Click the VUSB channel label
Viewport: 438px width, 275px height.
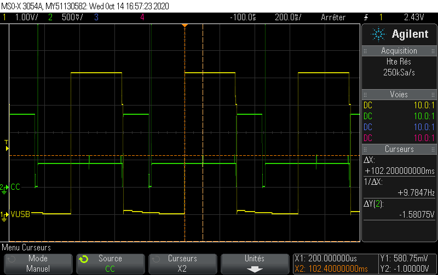tap(20, 214)
